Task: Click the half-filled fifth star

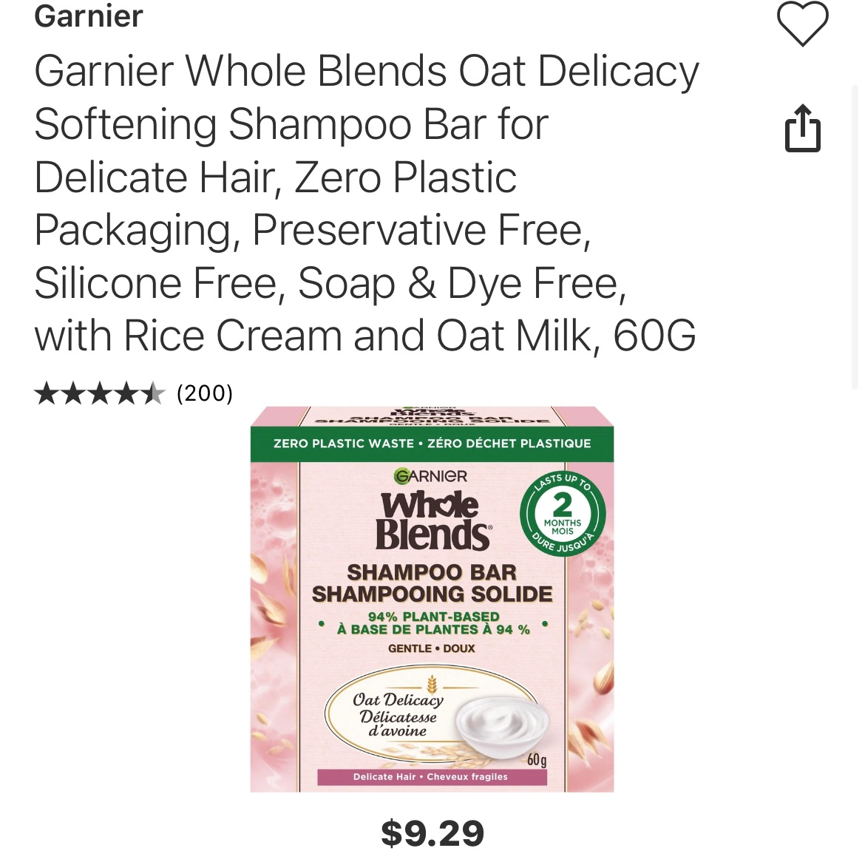Action: (153, 394)
